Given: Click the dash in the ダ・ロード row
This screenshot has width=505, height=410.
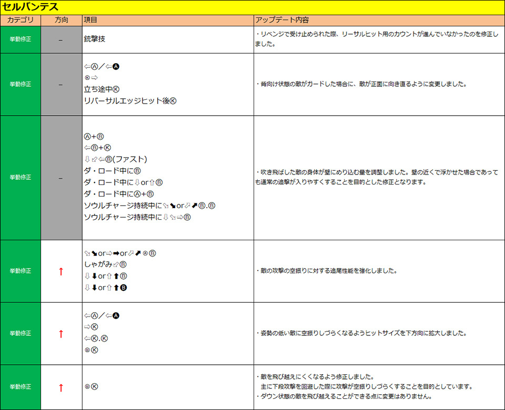Looking at the screenshot, I should click(61, 178).
